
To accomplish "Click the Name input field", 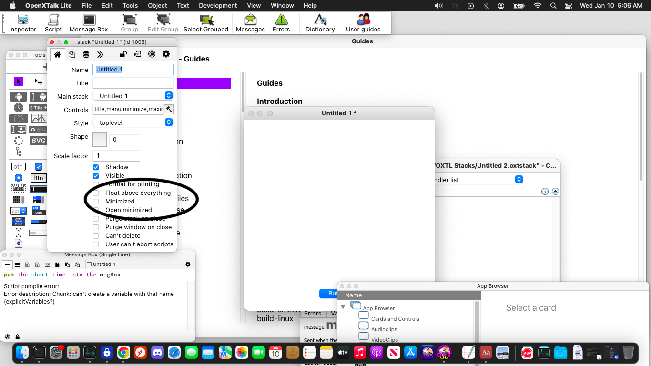I will click(x=133, y=70).
